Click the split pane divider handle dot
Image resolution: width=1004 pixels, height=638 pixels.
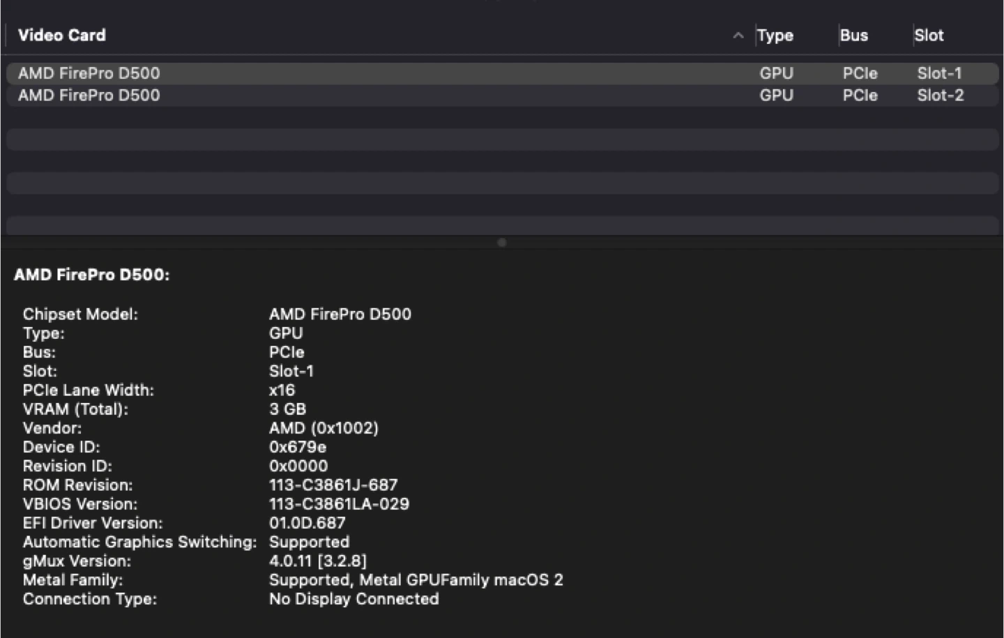point(502,242)
